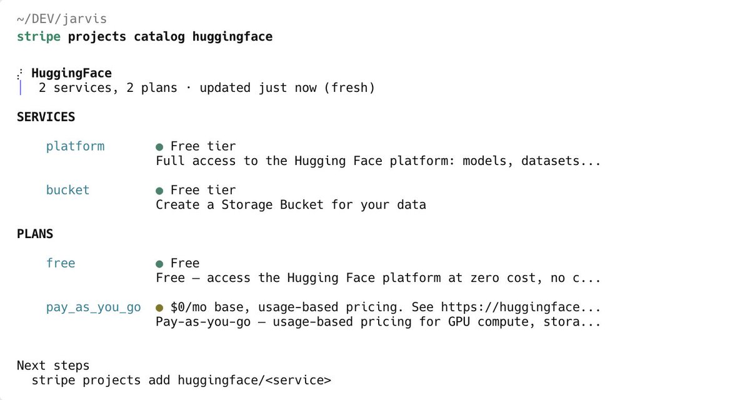Screen dimensions: 750x400
Task: Click yellow dot beside $0/mo base pricing
Action: [x=159, y=307]
